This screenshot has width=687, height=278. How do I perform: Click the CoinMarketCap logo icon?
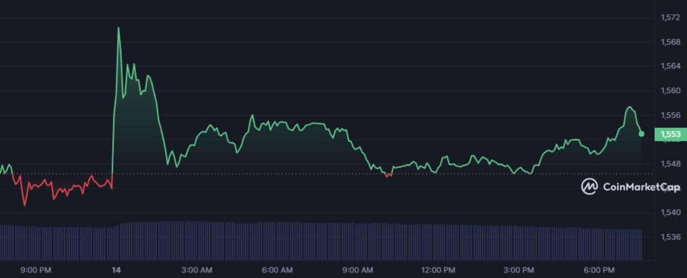click(589, 186)
